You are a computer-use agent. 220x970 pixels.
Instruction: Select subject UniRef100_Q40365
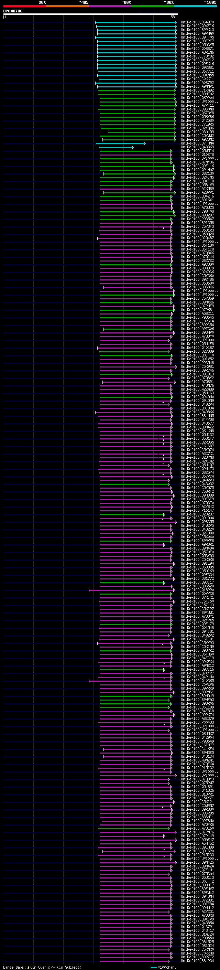(x=197, y=681)
